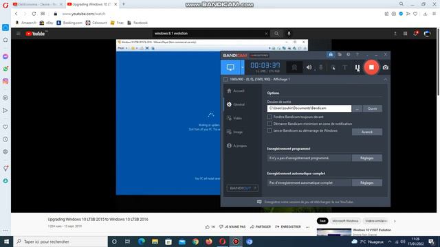Screen dimensions: 440x247
Task: Open Bandicam output folder icon in title bar
Action: (340, 55)
